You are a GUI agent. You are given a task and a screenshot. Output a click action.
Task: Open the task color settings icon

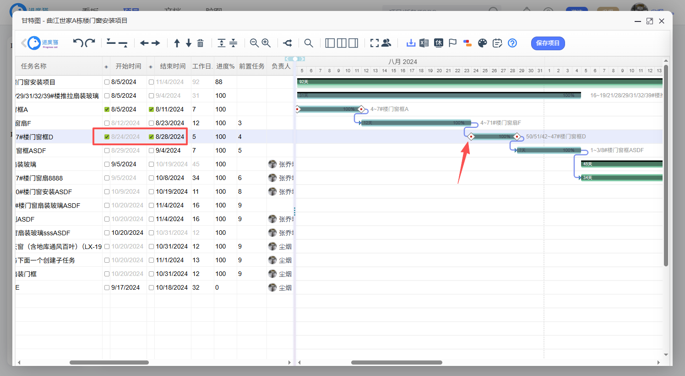click(468, 43)
